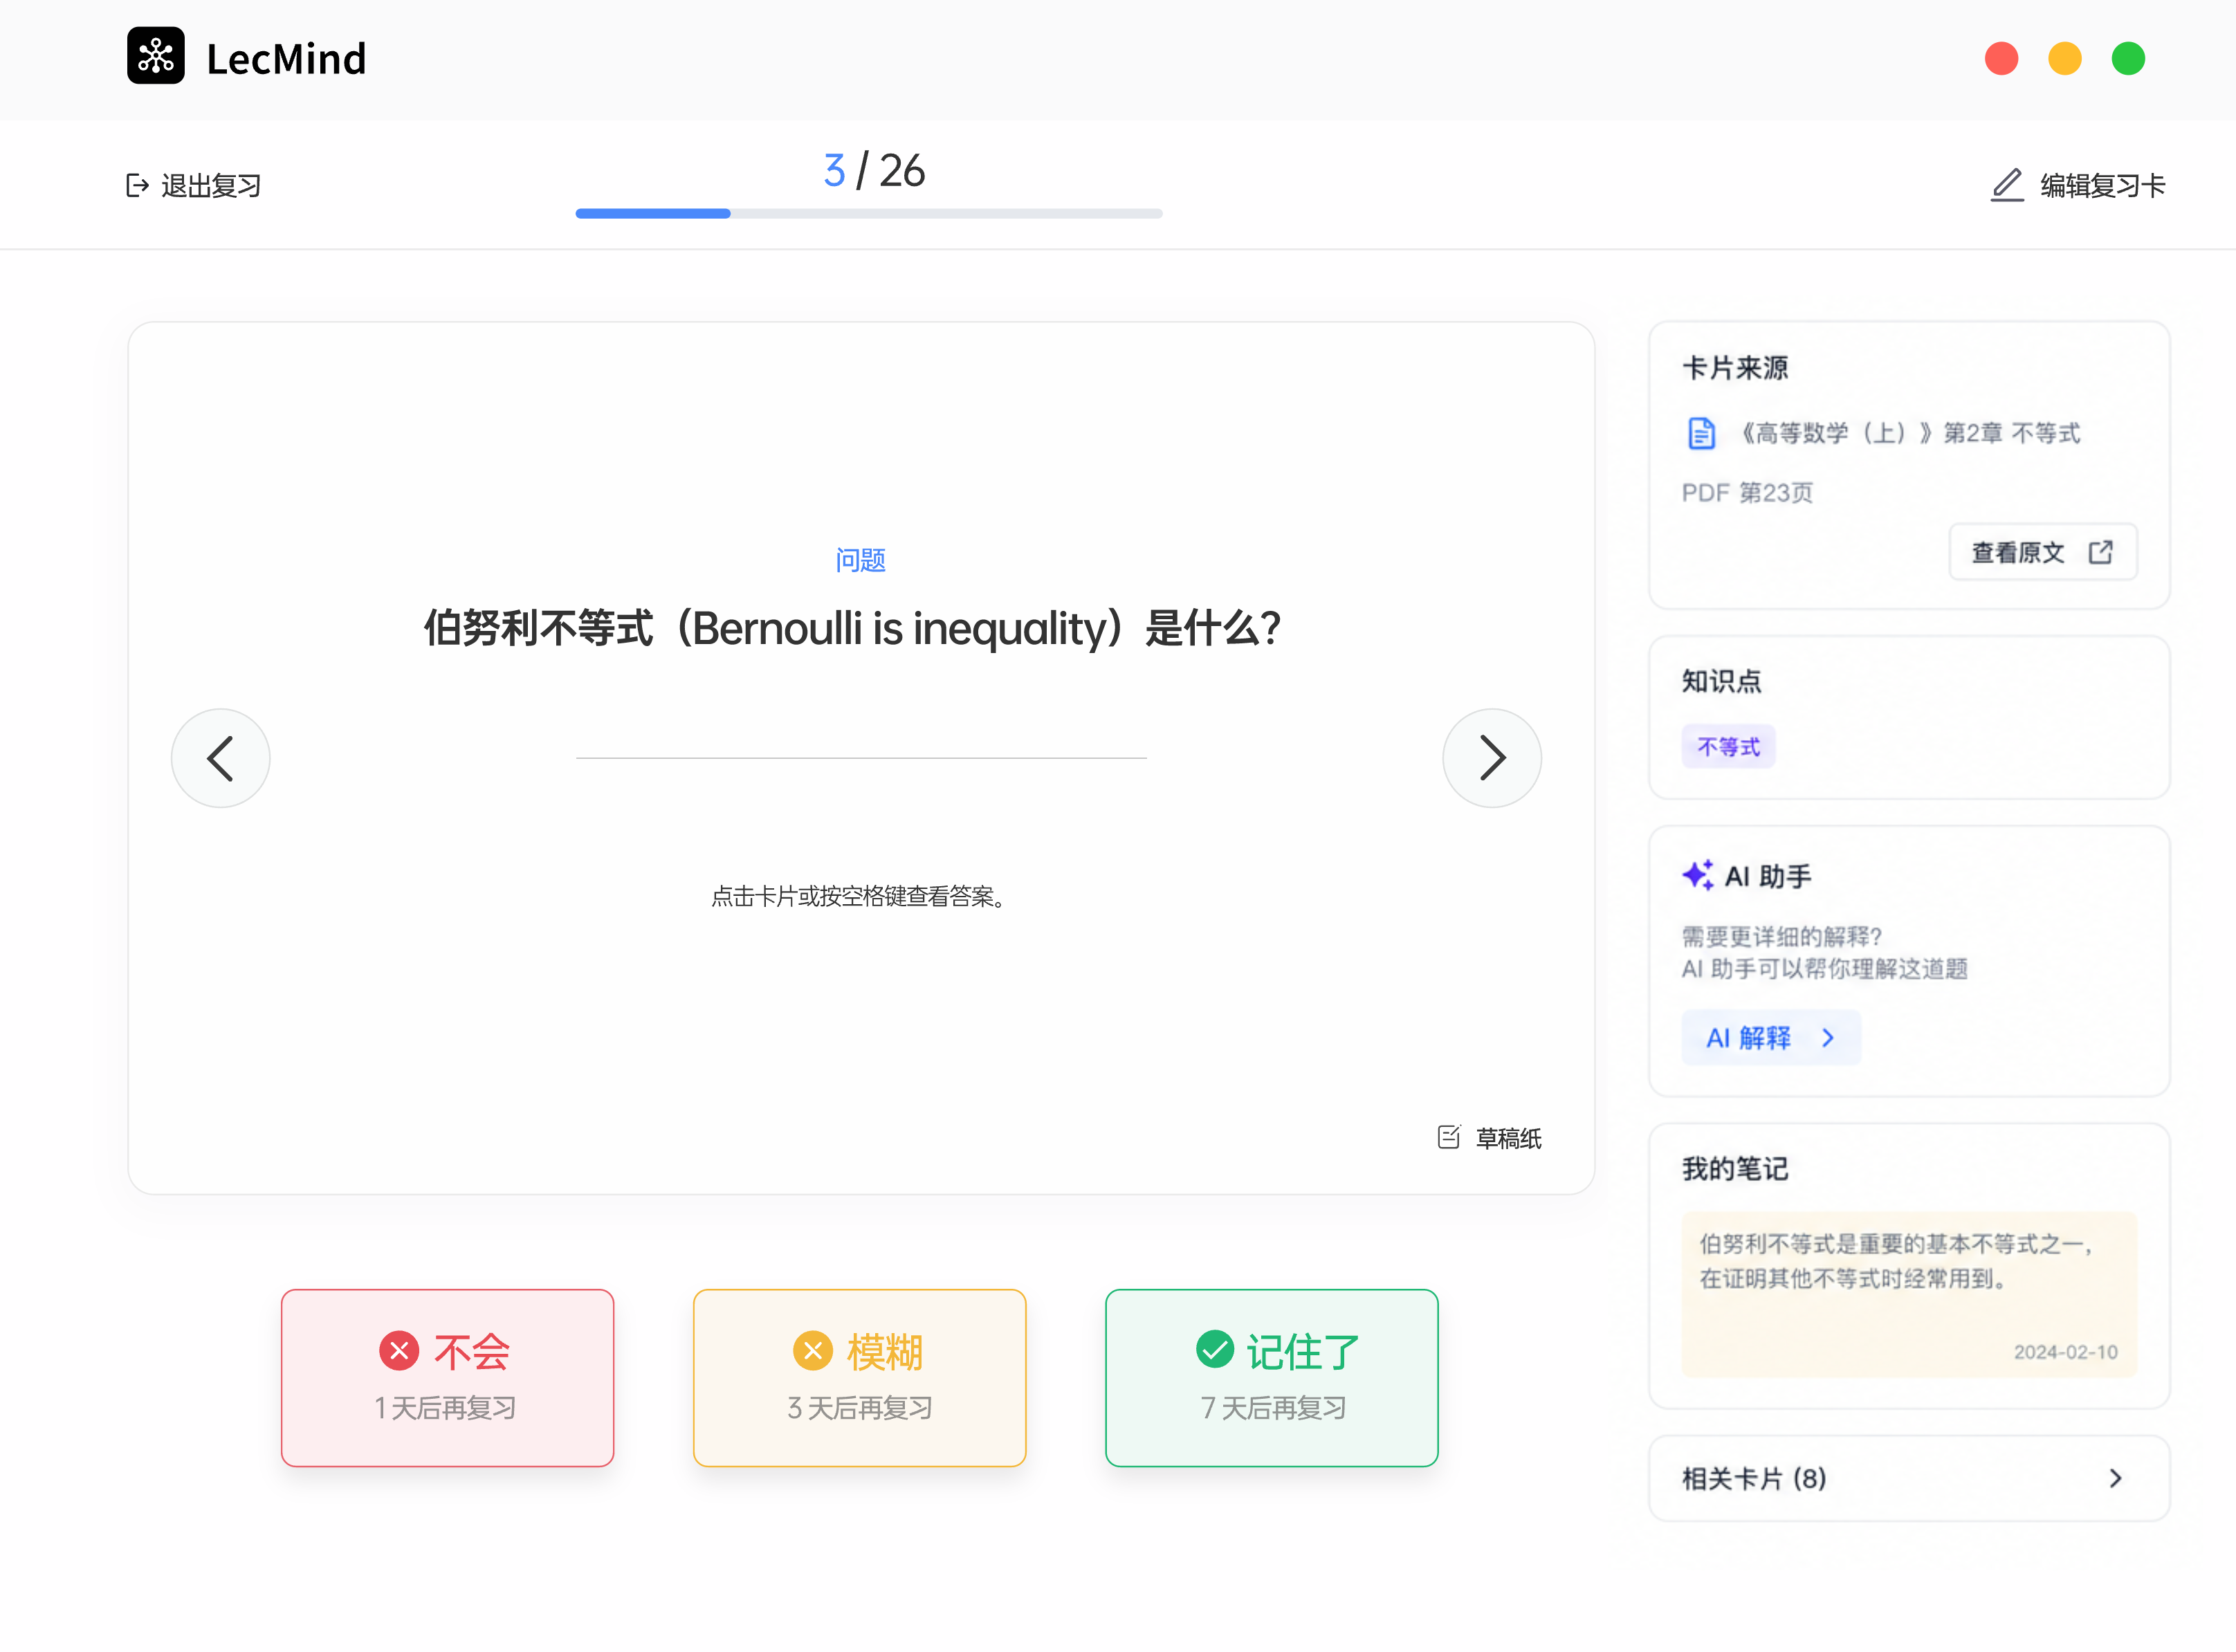Click the 我的笔记 note text box
The width and height of the screenshot is (2236, 1652).
pos(1909,1294)
